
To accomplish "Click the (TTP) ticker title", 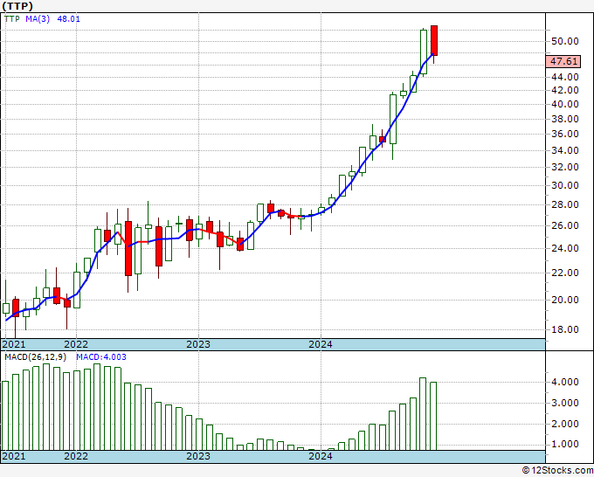I will [19, 5].
